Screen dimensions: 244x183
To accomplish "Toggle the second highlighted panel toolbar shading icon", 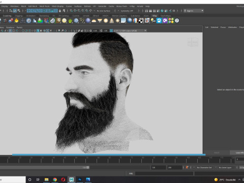I will [48, 30].
